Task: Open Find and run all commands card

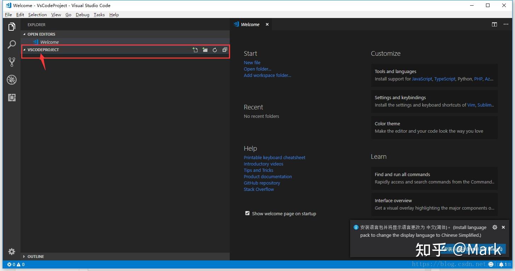Action: (434, 178)
